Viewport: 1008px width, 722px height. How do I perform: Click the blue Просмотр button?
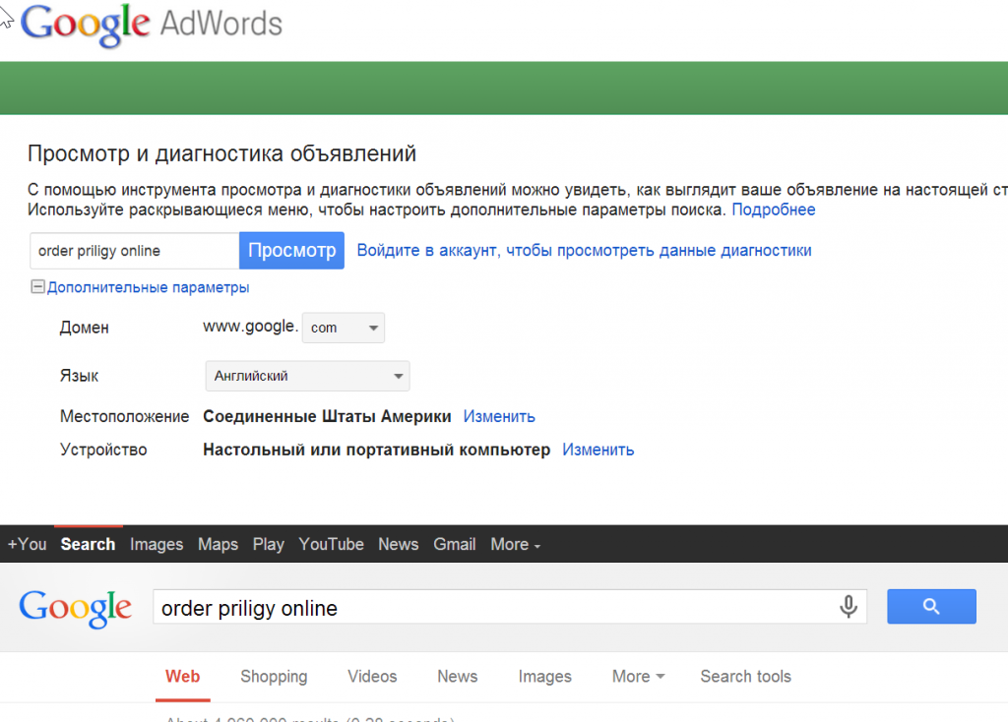pyautogui.click(x=291, y=251)
